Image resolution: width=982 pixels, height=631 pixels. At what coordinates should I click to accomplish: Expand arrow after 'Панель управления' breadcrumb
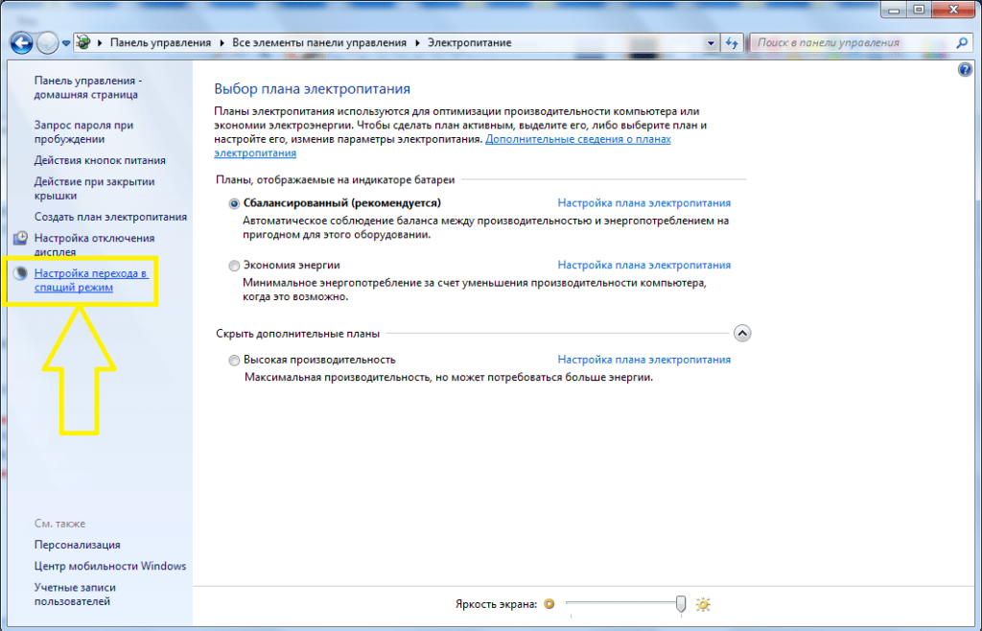click(x=222, y=42)
